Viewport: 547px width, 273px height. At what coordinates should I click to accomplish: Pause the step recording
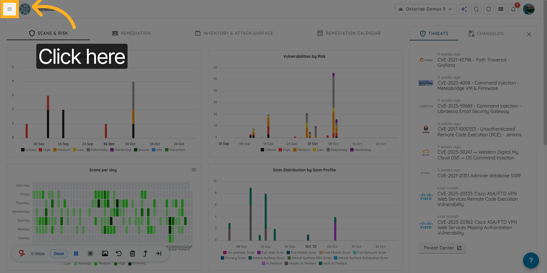(76, 253)
